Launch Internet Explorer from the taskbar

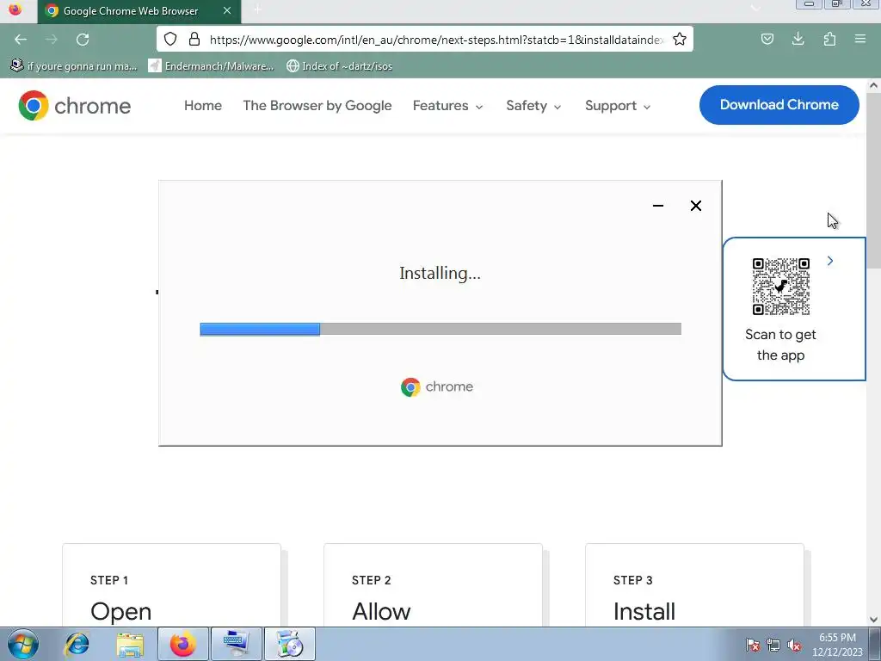tap(77, 644)
